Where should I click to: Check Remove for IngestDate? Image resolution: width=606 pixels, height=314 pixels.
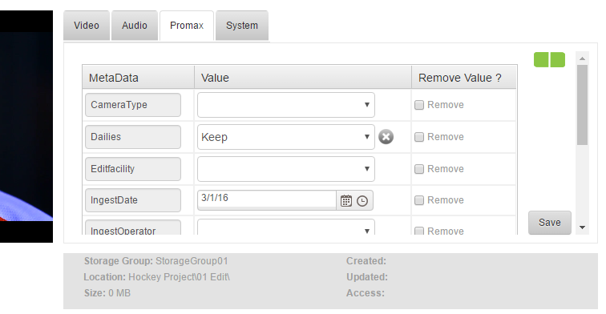point(419,200)
